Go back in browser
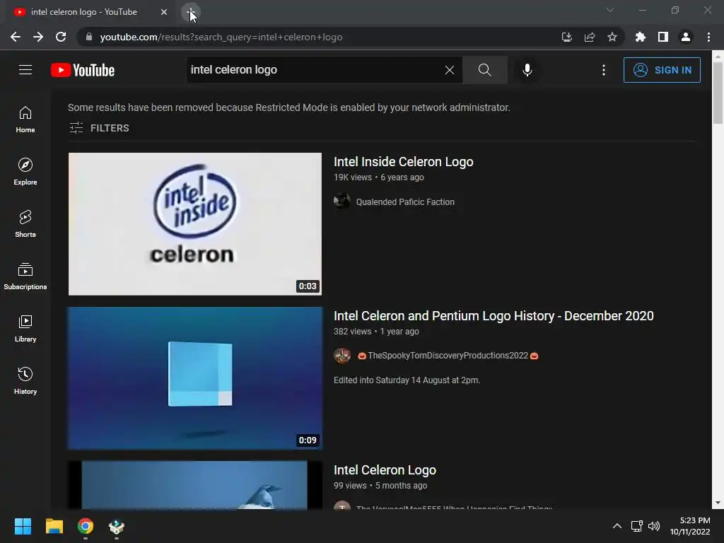The image size is (724, 543). 16,37
